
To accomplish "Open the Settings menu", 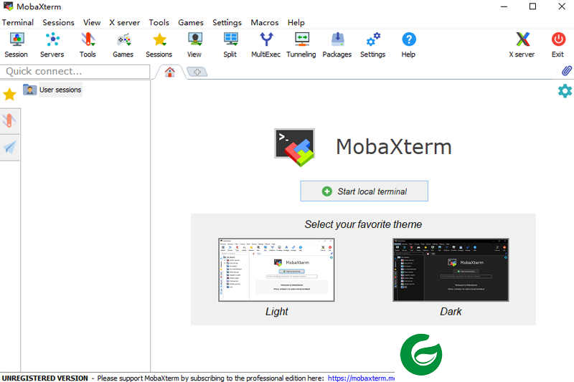I will coord(227,22).
